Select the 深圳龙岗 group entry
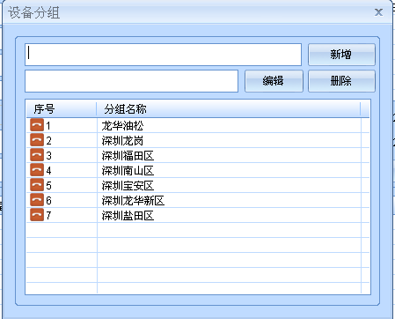This screenshot has height=319, width=395. pyautogui.click(x=122, y=141)
